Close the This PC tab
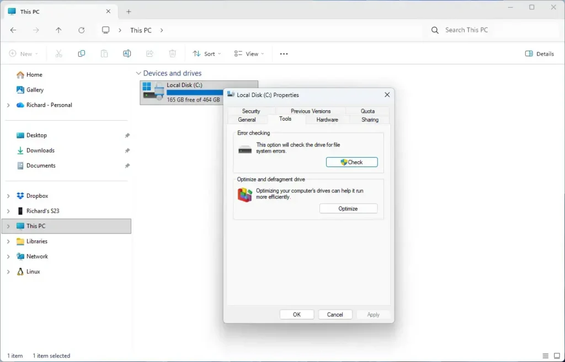Screen dimensions: 565x362 108,11
